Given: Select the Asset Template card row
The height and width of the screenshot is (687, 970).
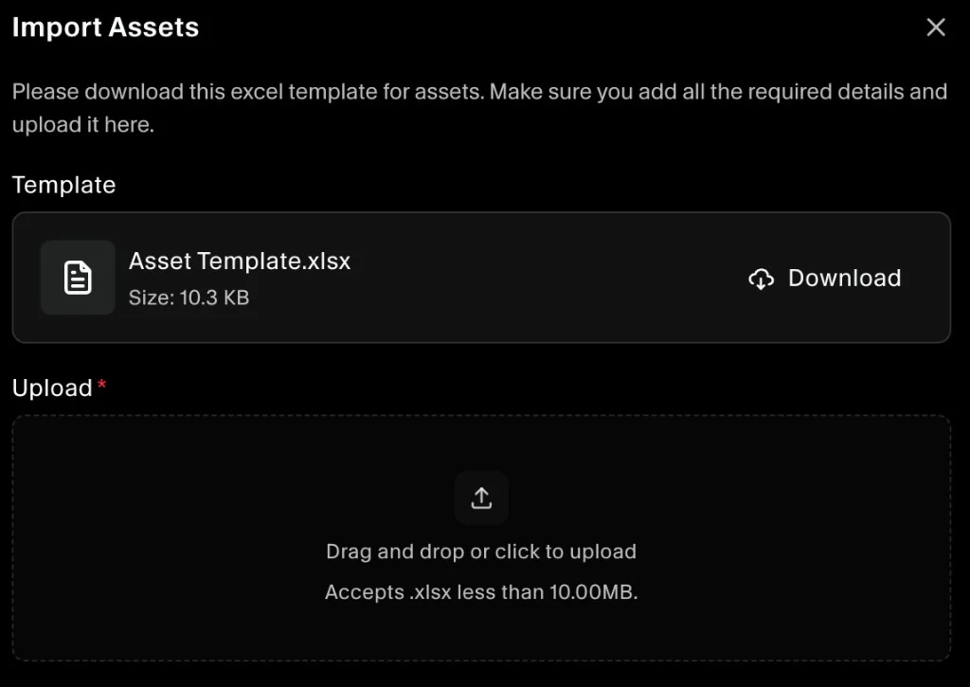Looking at the screenshot, I should point(481,277).
